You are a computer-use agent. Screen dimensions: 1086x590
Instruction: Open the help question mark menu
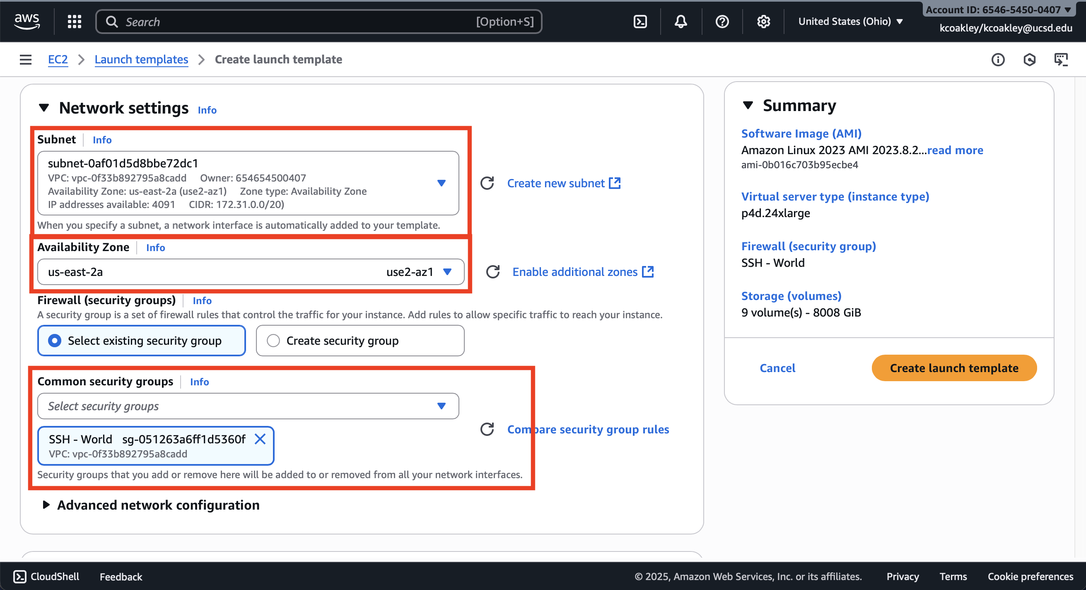click(722, 22)
